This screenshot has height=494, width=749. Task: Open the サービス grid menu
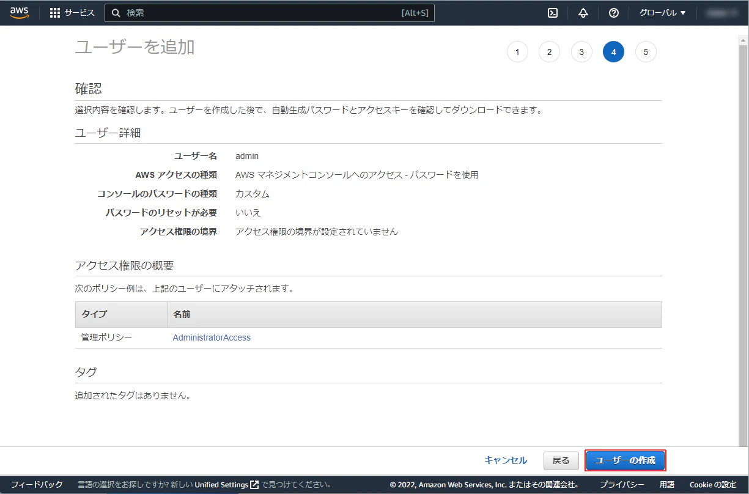tap(72, 13)
